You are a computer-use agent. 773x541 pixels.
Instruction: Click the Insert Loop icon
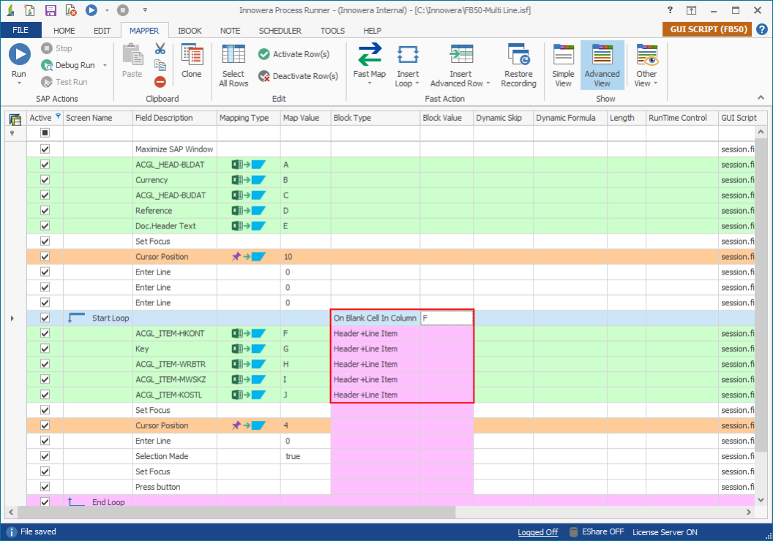tap(408, 56)
